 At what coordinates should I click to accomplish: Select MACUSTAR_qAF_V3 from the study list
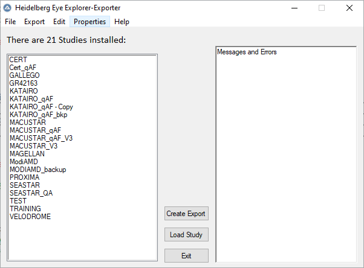coord(41,138)
